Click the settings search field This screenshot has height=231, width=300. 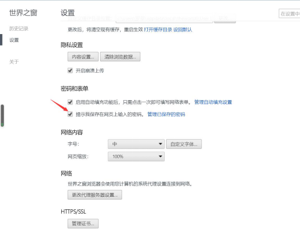click(x=289, y=14)
